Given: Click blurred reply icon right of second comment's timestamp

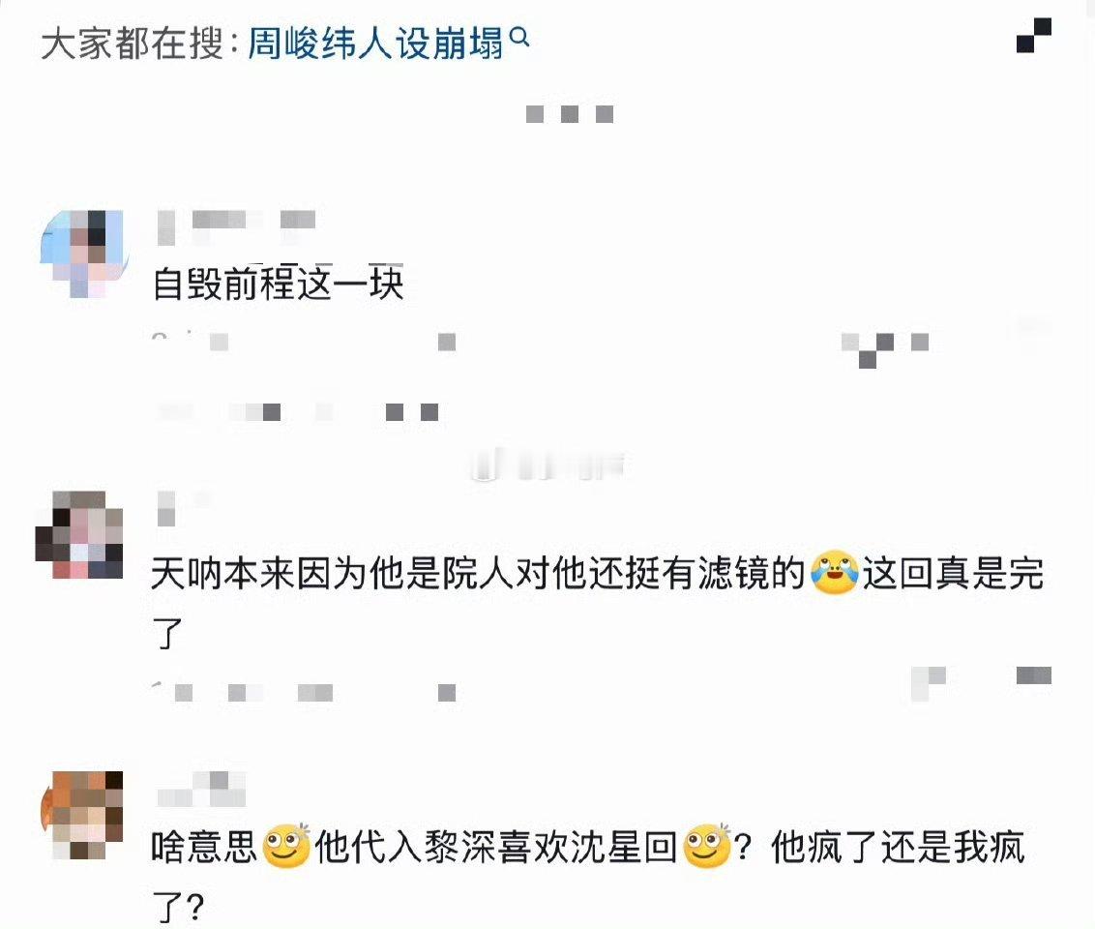Looking at the screenshot, I should point(929,683).
